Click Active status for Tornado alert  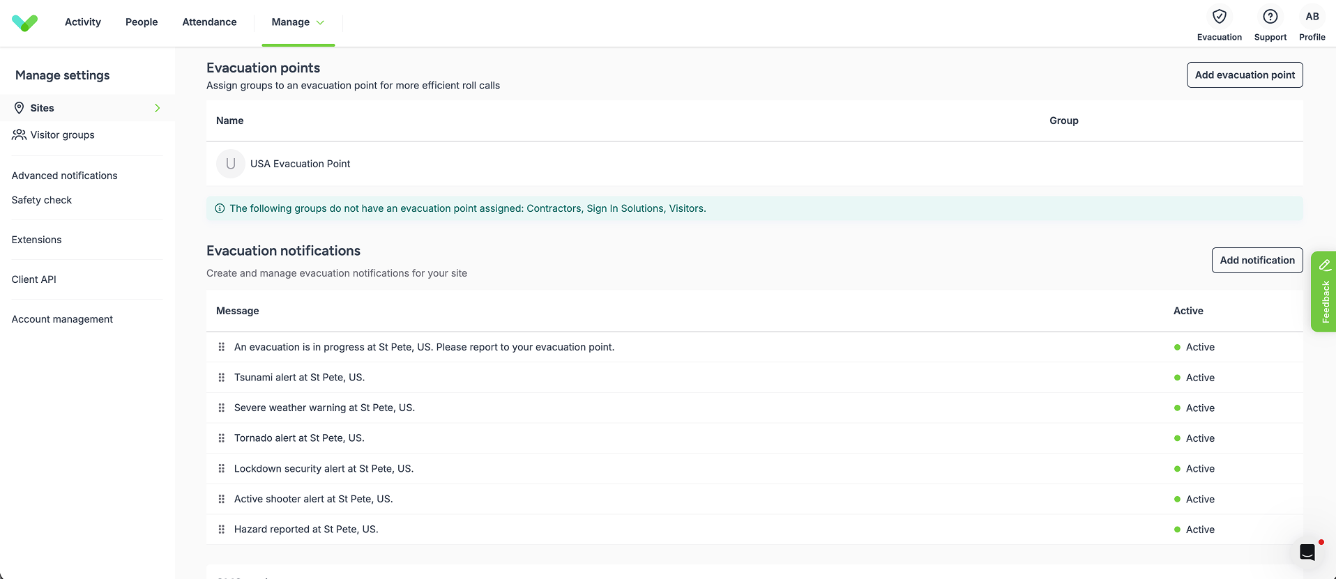1194,438
